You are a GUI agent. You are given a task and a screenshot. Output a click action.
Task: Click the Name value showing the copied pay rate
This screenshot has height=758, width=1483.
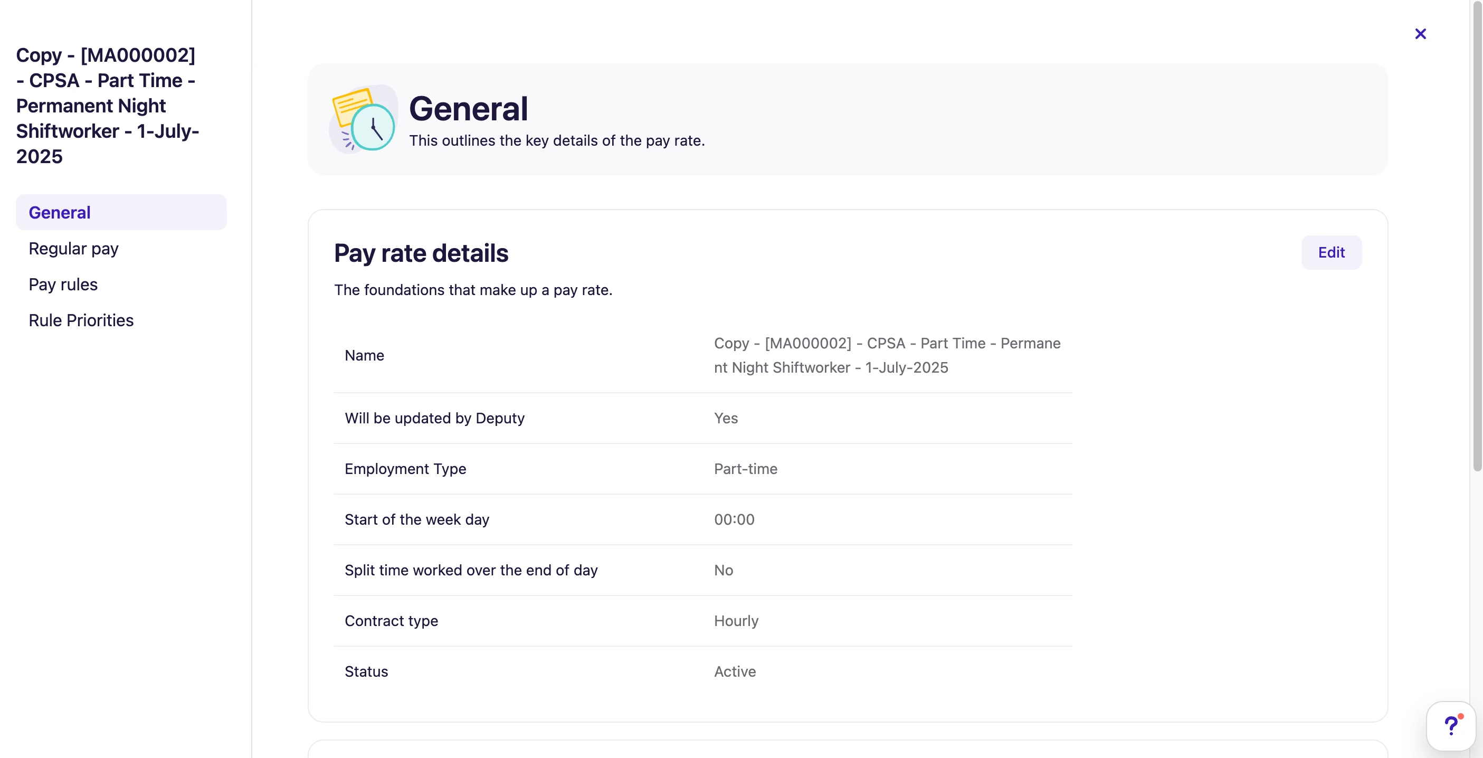point(887,355)
